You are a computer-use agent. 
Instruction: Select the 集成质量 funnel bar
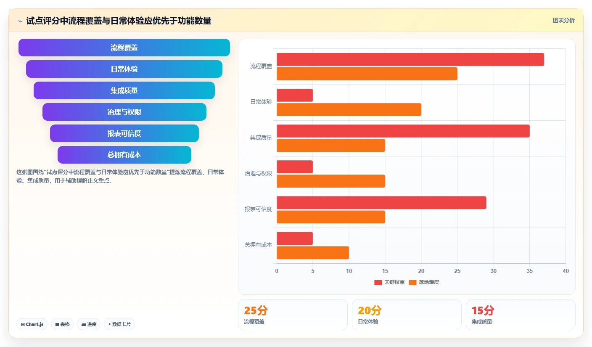124,90
